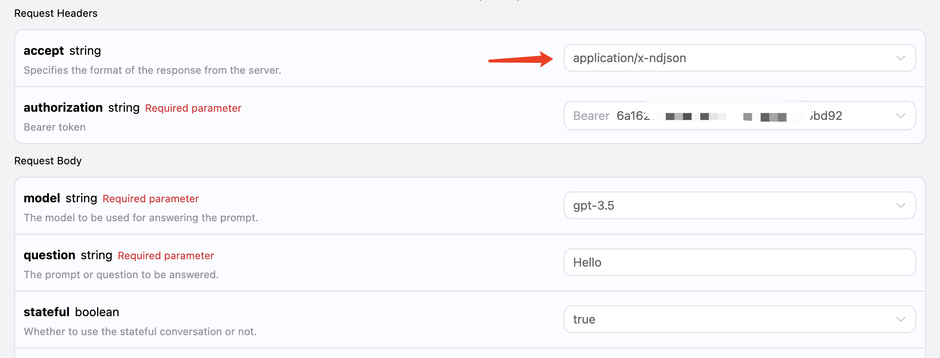This screenshot has width=940, height=358.
Task: Click the 'stateful' parameter name
Action: click(x=47, y=312)
